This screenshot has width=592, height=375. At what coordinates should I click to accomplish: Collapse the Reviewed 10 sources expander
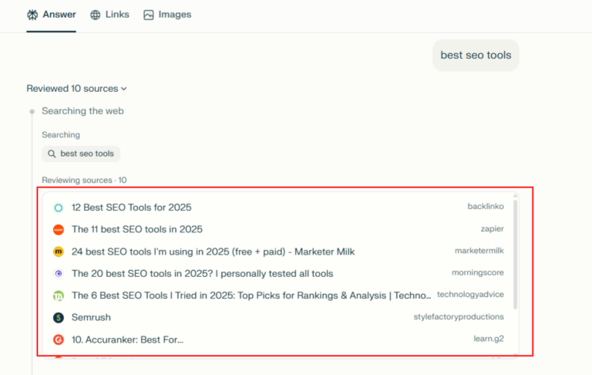click(x=76, y=89)
